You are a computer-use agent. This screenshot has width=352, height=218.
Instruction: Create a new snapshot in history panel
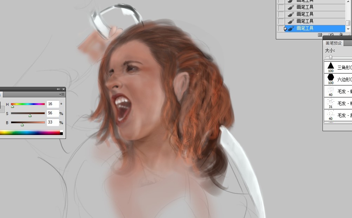pyautogui.click(x=331, y=35)
